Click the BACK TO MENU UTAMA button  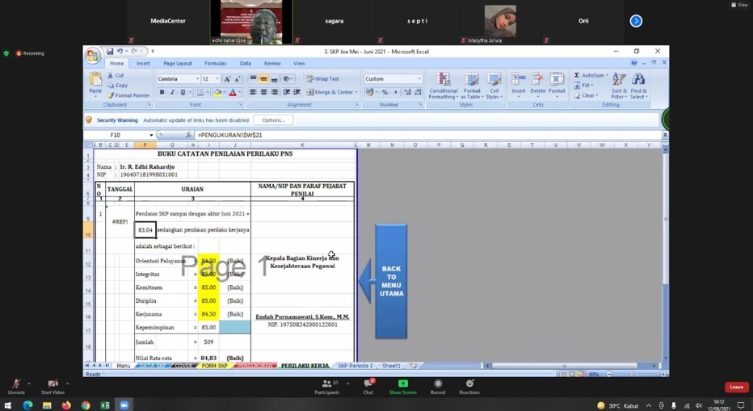coord(391,281)
